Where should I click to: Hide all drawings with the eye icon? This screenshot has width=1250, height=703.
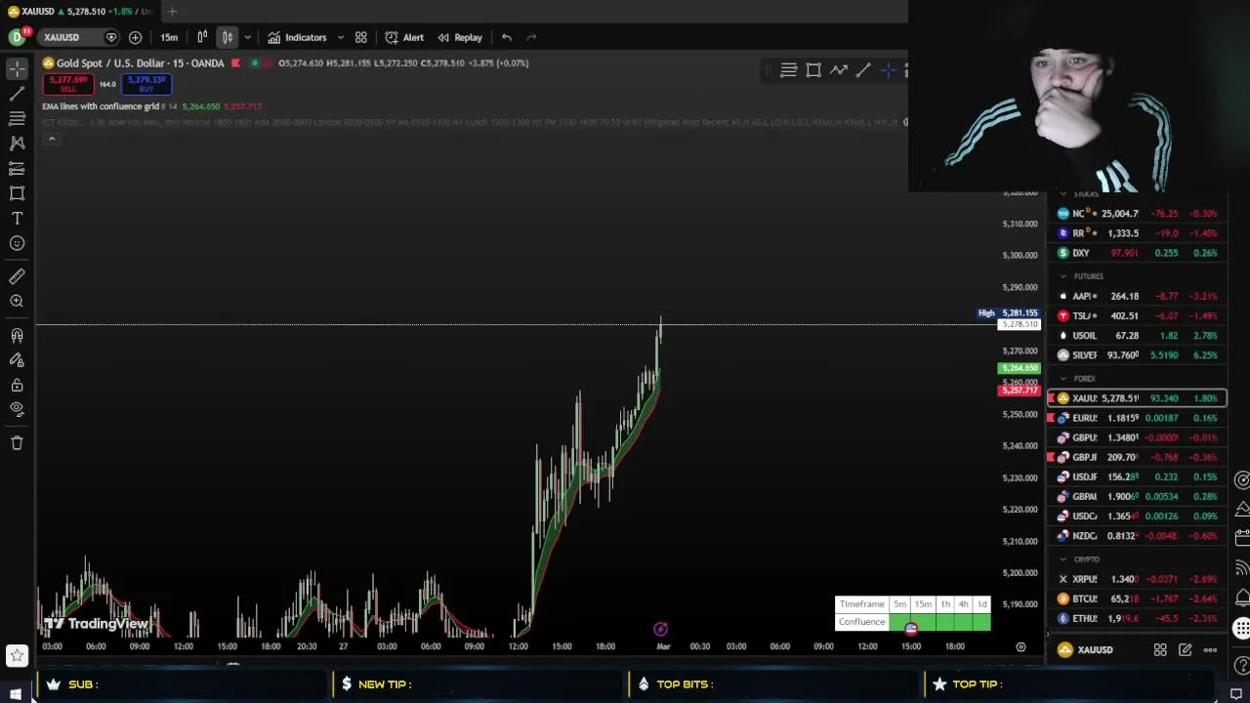(x=17, y=409)
